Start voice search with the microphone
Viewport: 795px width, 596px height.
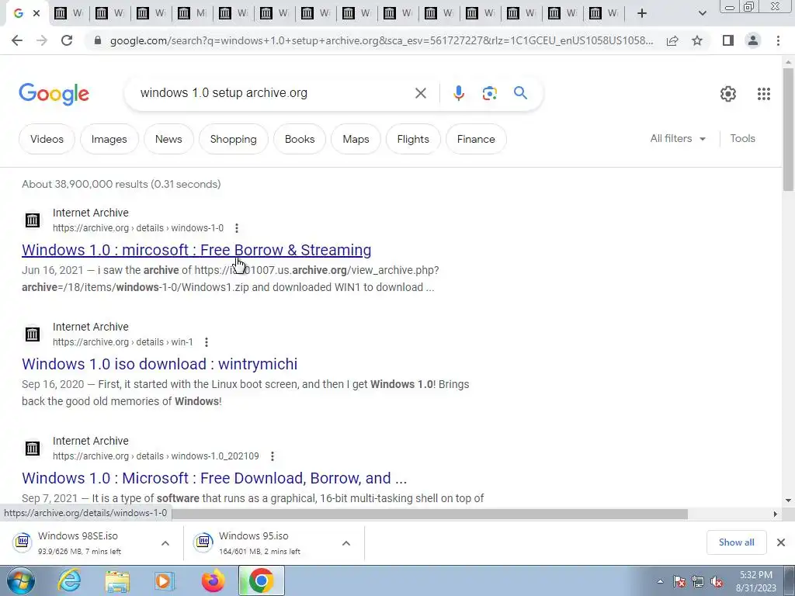[x=458, y=93]
